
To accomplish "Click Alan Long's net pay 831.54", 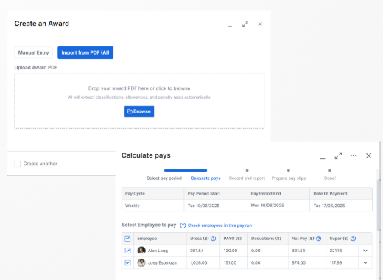I will [x=298, y=251].
